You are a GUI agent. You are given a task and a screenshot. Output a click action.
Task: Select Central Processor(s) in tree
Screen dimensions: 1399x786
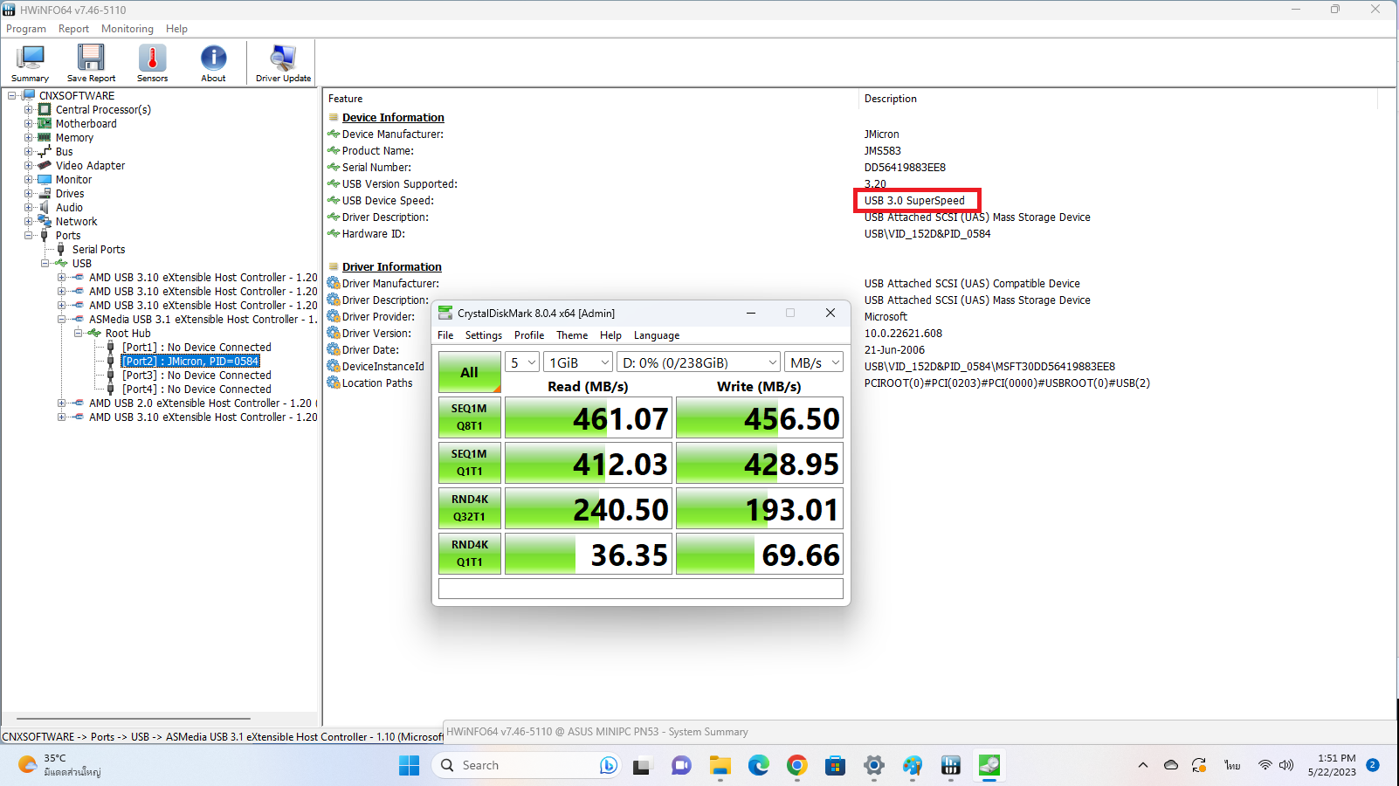[x=103, y=110]
